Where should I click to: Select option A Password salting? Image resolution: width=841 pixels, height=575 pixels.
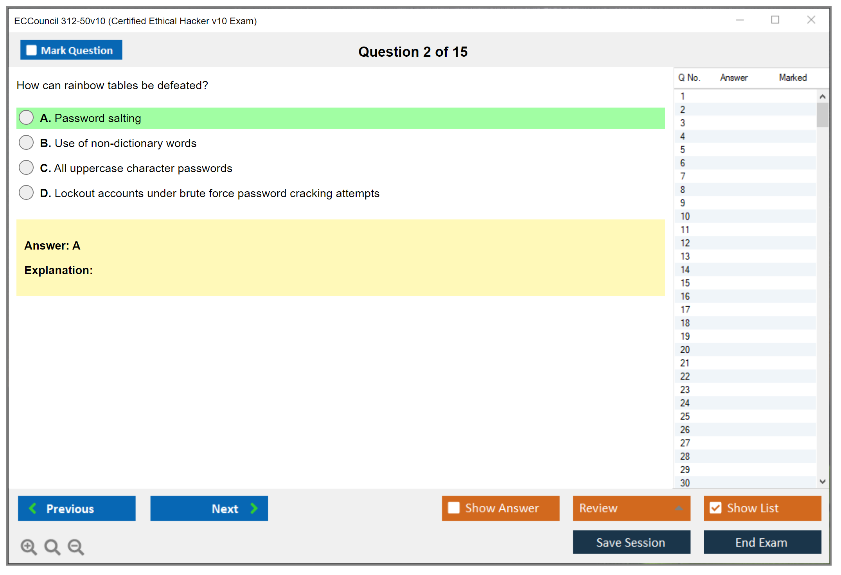[x=26, y=117]
